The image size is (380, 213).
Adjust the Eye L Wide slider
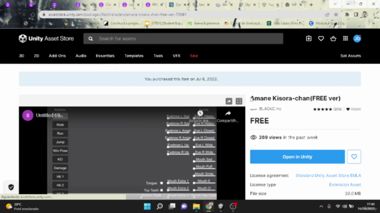[204, 147]
